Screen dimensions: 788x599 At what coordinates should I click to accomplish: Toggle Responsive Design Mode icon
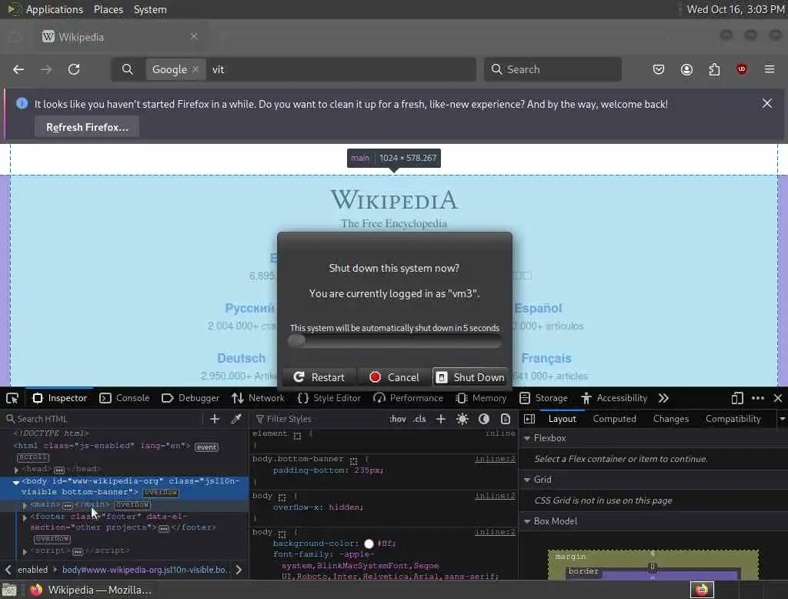736,398
